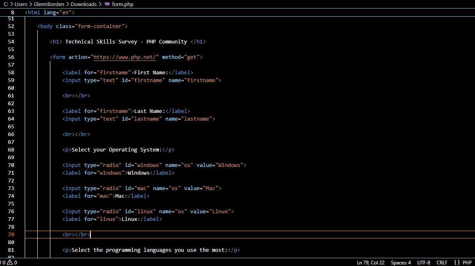Click the warnings triangle icon in status bar
Image resolution: width=475 pixels, height=266 pixels.
[10, 262]
